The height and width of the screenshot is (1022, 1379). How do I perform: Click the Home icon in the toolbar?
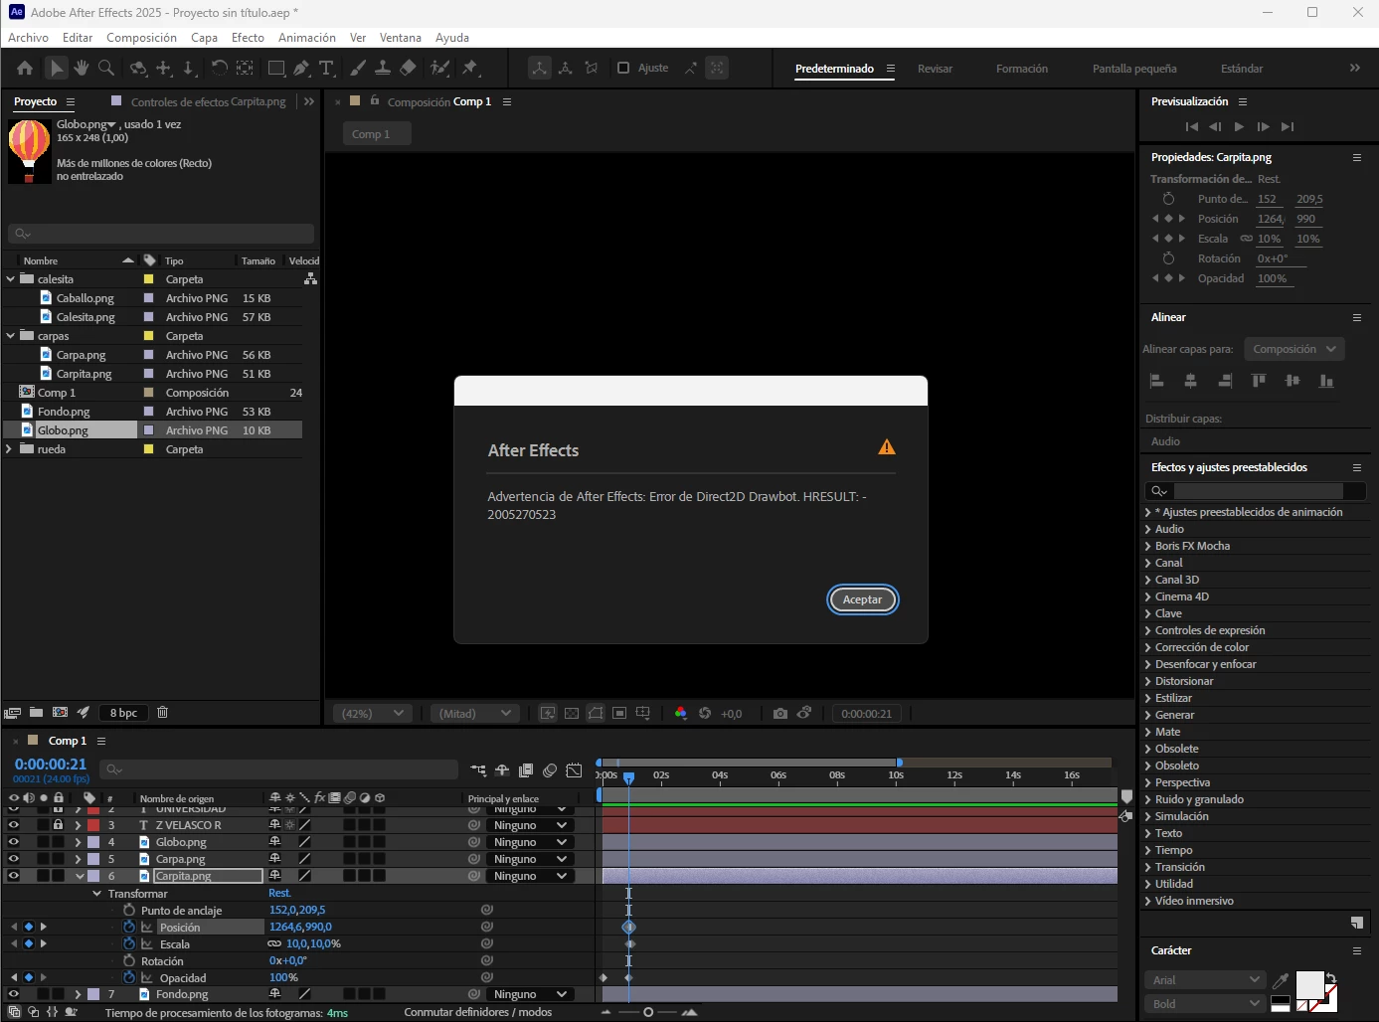click(x=25, y=68)
